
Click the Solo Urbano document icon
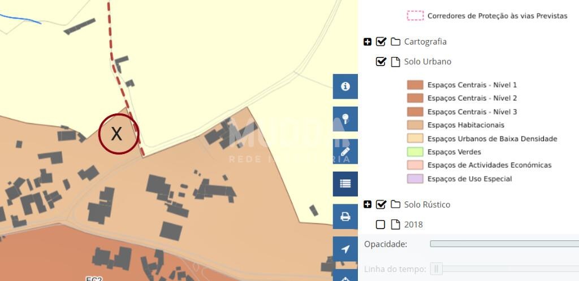click(x=396, y=62)
